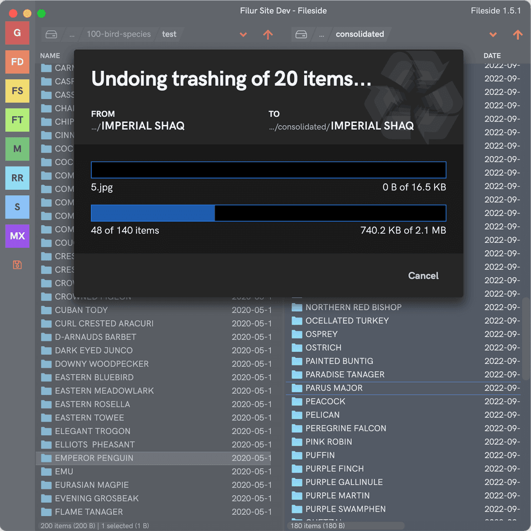Go up a folder in right pane

tap(518, 34)
